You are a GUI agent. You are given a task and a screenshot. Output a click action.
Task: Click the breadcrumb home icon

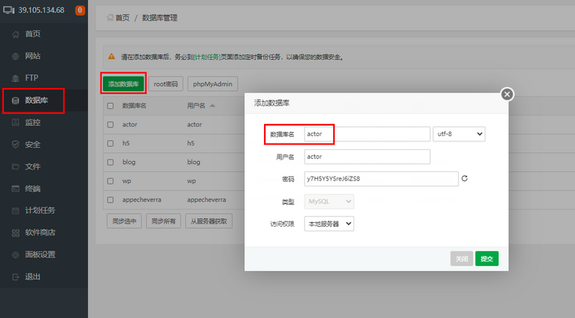pos(110,17)
